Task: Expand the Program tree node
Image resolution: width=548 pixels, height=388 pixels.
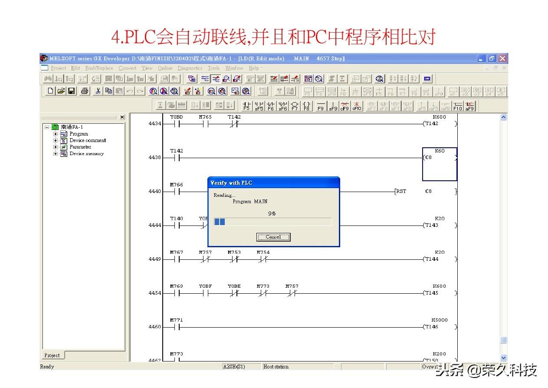Action: coord(56,134)
